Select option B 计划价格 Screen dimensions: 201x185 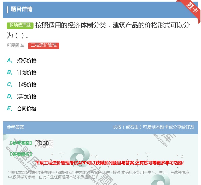coord(21,73)
